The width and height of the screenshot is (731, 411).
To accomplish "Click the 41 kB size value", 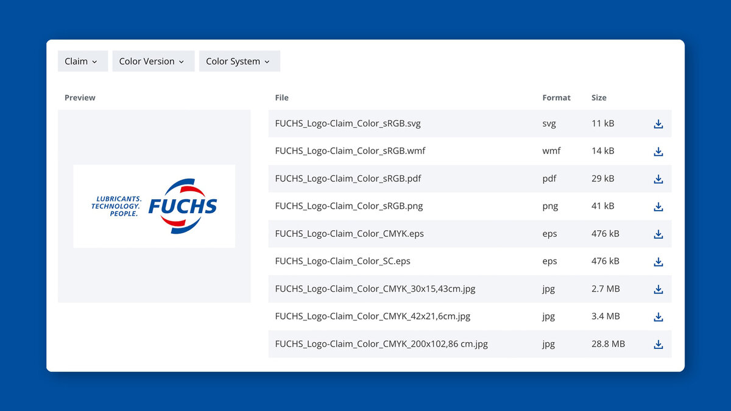I will (x=603, y=206).
